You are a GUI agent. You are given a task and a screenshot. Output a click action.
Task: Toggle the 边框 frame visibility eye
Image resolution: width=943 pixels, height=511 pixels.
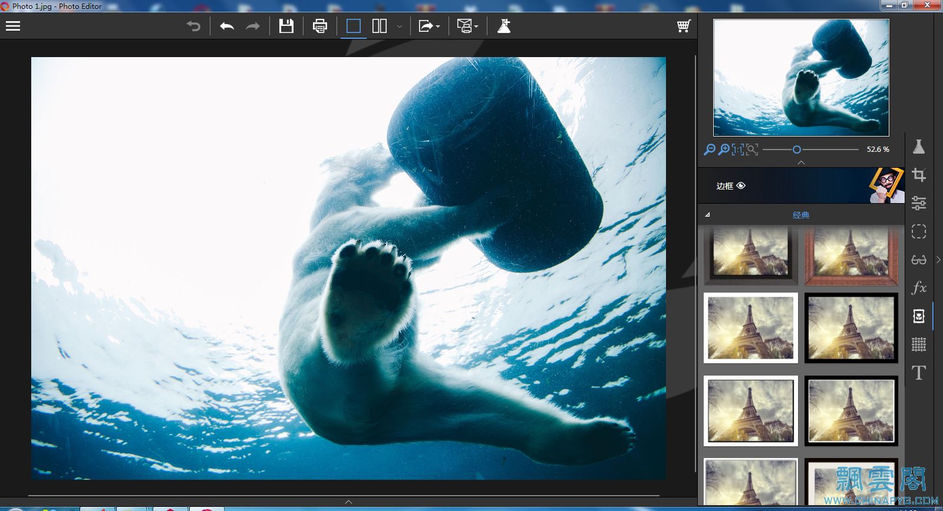pos(741,185)
